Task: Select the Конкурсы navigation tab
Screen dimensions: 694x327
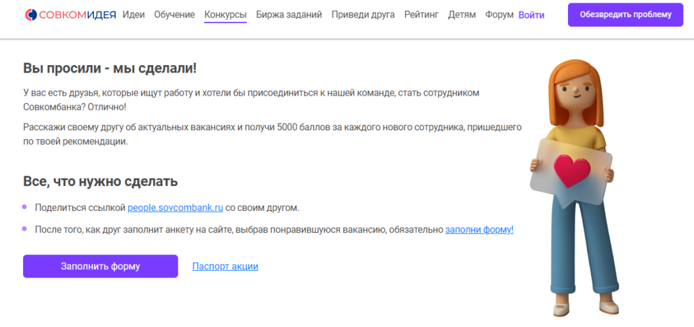Action: (x=225, y=14)
